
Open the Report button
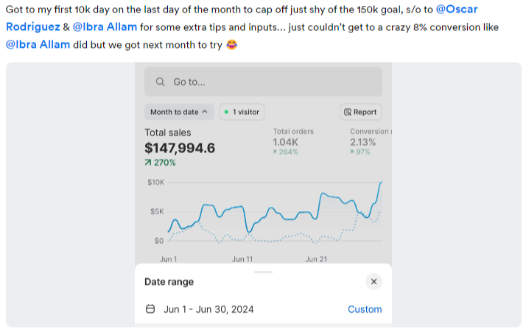point(360,112)
